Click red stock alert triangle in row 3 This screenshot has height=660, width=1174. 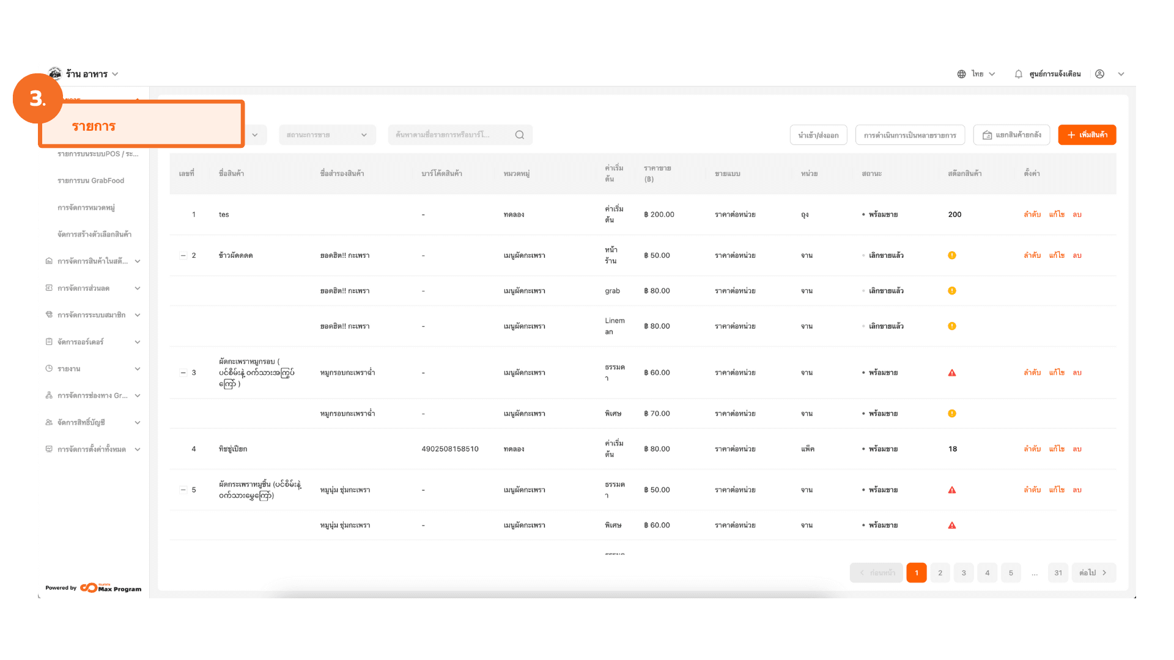tap(952, 373)
